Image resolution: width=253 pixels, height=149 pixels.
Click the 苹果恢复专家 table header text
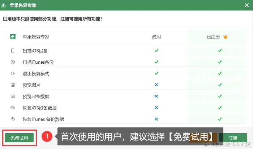[x=36, y=37]
